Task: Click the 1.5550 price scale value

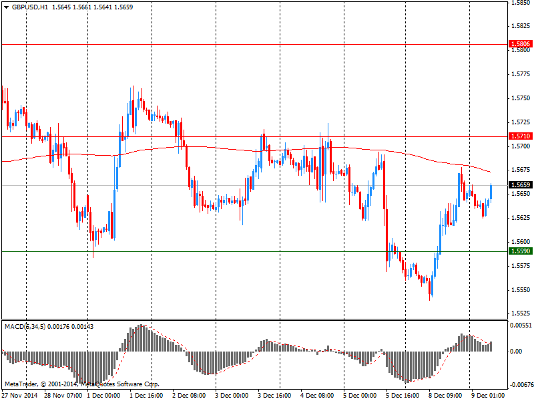Action: click(x=521, y=289)
